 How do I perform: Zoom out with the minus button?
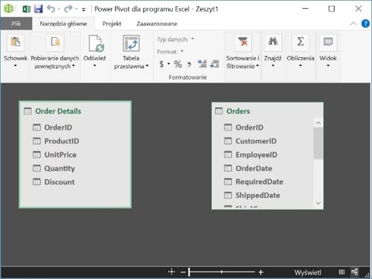pos(183,272)
